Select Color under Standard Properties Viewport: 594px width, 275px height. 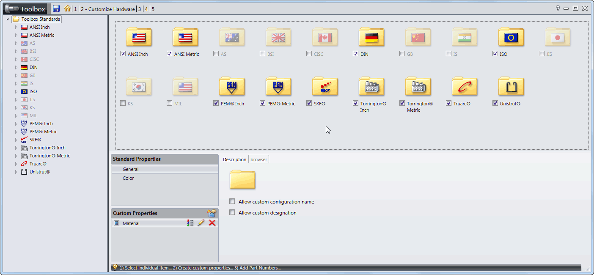[165, 178]
